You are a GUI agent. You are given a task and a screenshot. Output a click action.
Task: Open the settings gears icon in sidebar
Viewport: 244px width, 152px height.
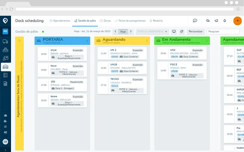(x=5, y=132)
